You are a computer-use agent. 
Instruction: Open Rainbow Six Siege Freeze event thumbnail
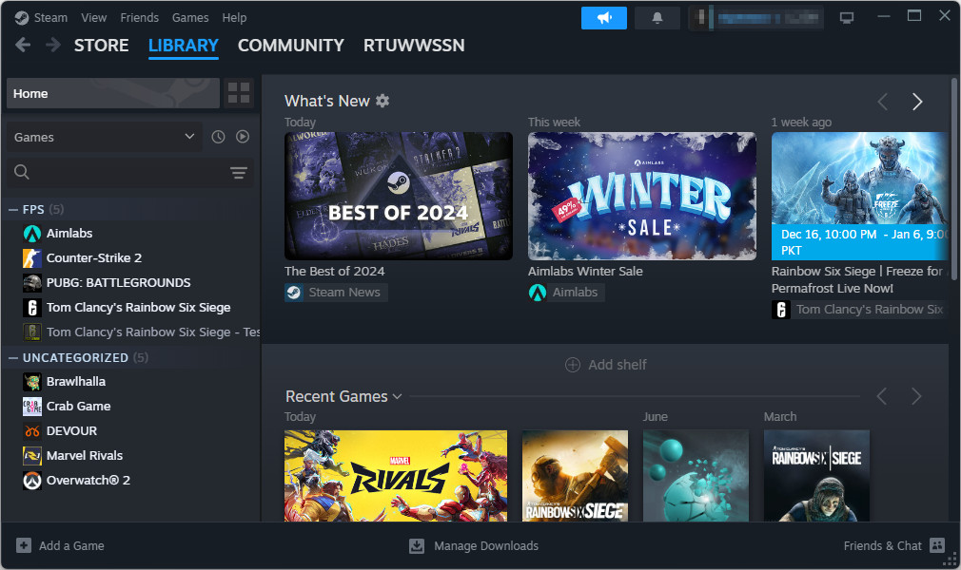click(859, 196)
